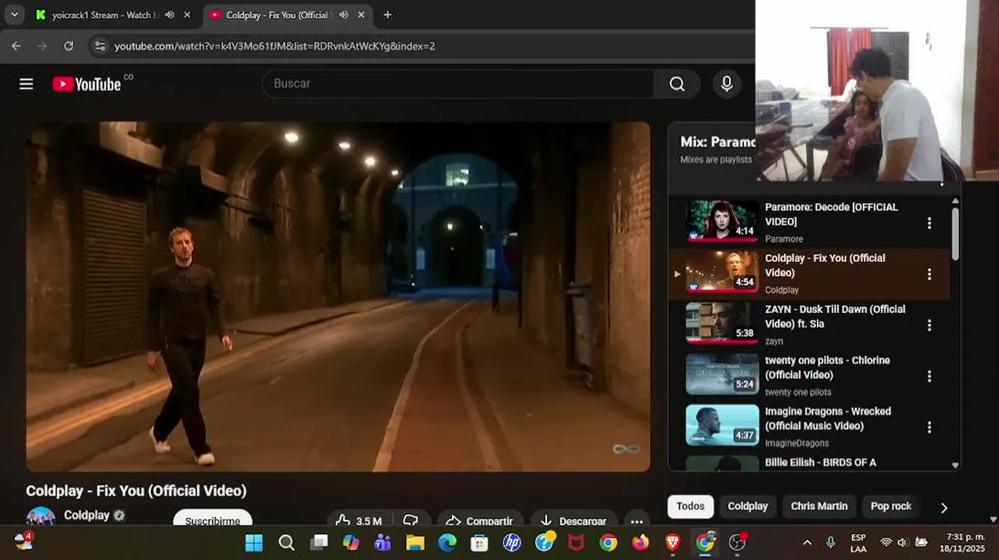Launch Firefox from the taskbar
This screenshot has height=560, width=999.
pos(640,543)
